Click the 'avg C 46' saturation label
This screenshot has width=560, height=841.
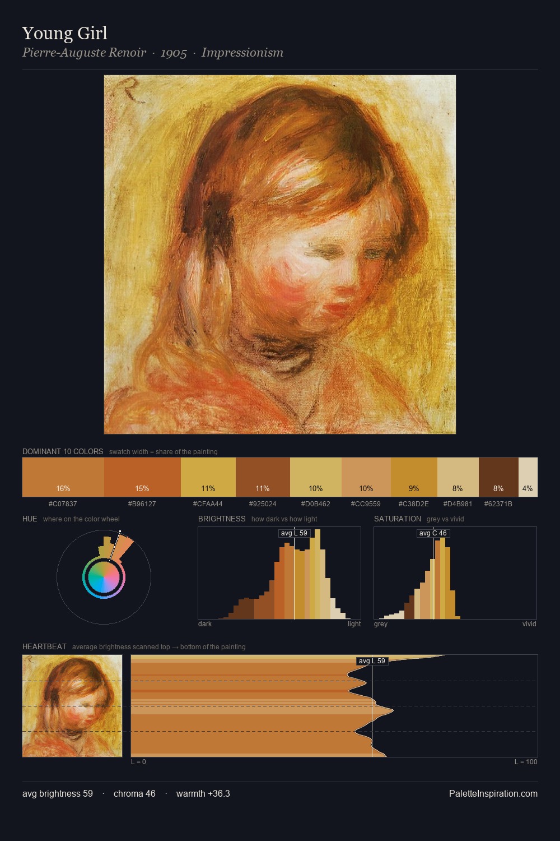coord(433,533)
